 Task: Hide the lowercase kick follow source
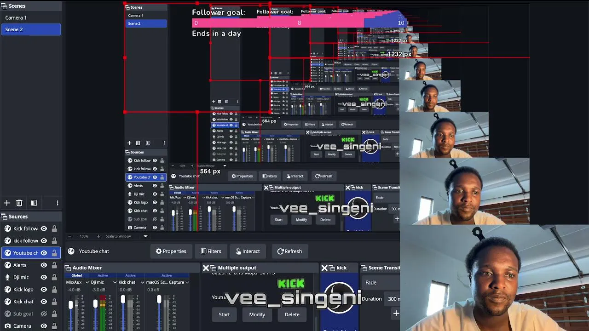pos(44,241)
